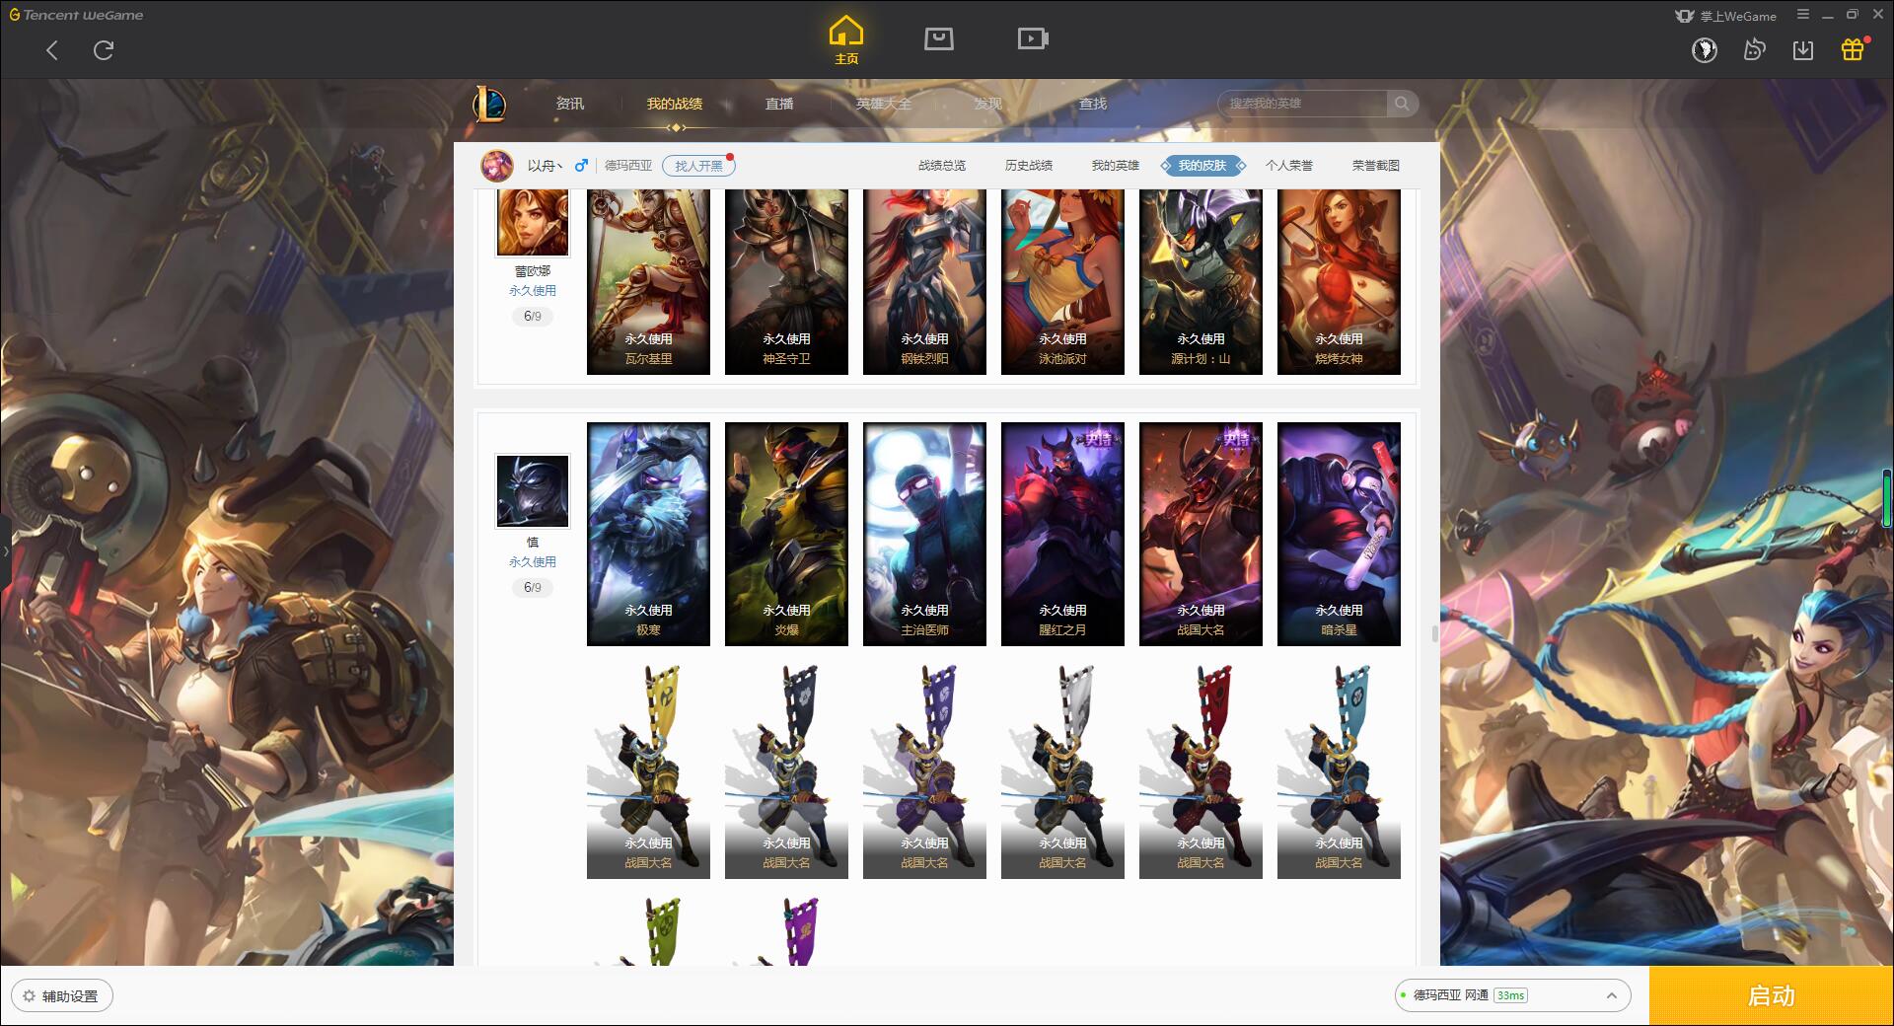This screenshot has width=1894, height=1026.
Task: Open the flame mascot icon
Action: point(1754,49)
